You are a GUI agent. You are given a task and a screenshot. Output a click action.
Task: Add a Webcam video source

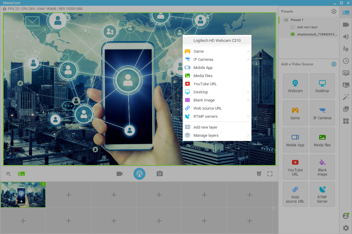[x=295, y=86]
